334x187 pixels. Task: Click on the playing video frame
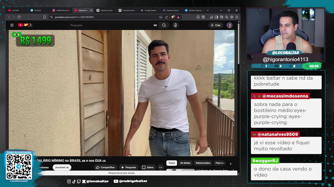122,93
